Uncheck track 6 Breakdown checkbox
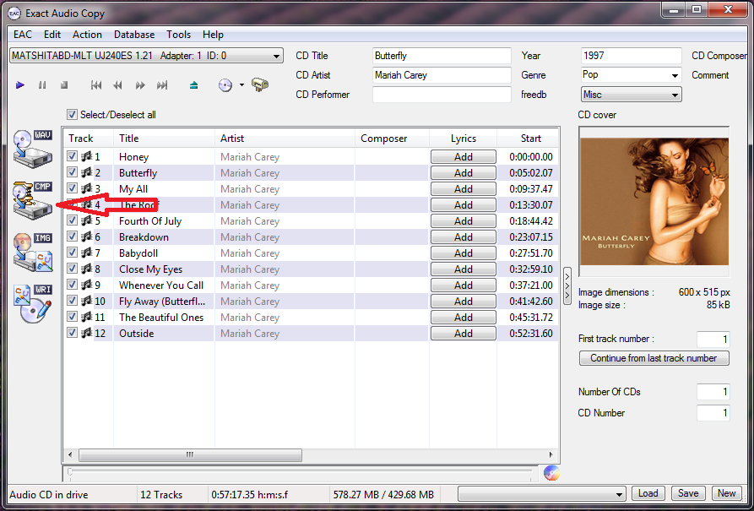 [72, 236]
